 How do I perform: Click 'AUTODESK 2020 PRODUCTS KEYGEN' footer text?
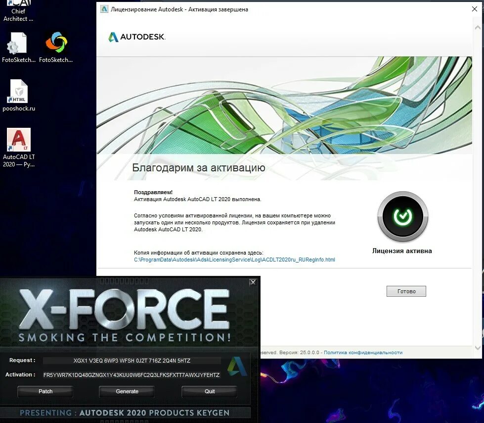154,413
